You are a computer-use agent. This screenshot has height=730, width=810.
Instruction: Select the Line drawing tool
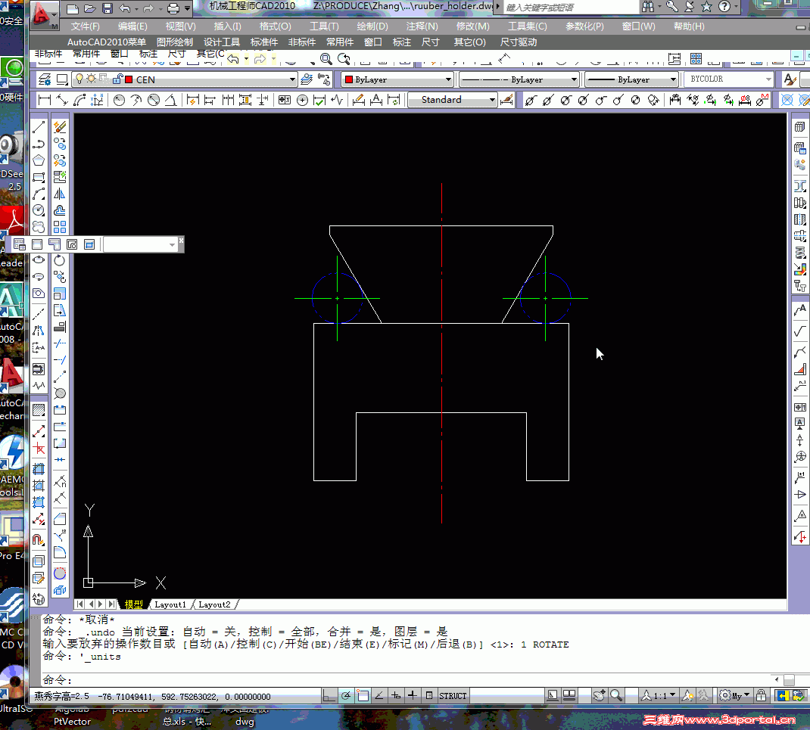(x=39, y=127)
